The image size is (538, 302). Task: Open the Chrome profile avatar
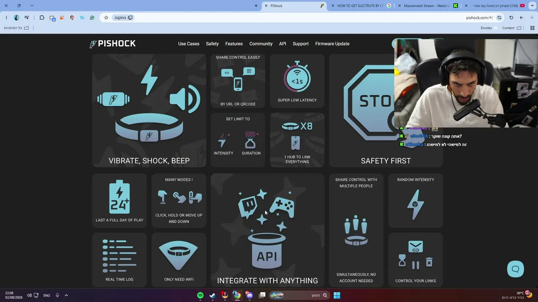pyautogui.click(x=16, y=18)
